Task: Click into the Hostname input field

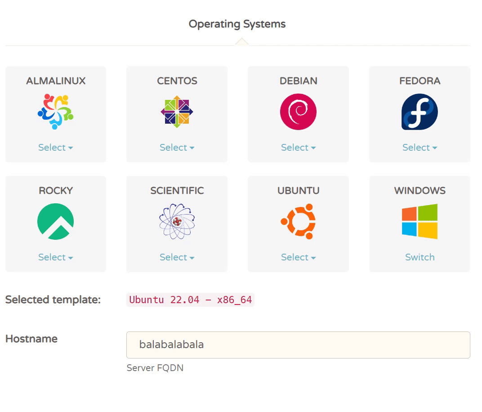Action: point(298,345)
